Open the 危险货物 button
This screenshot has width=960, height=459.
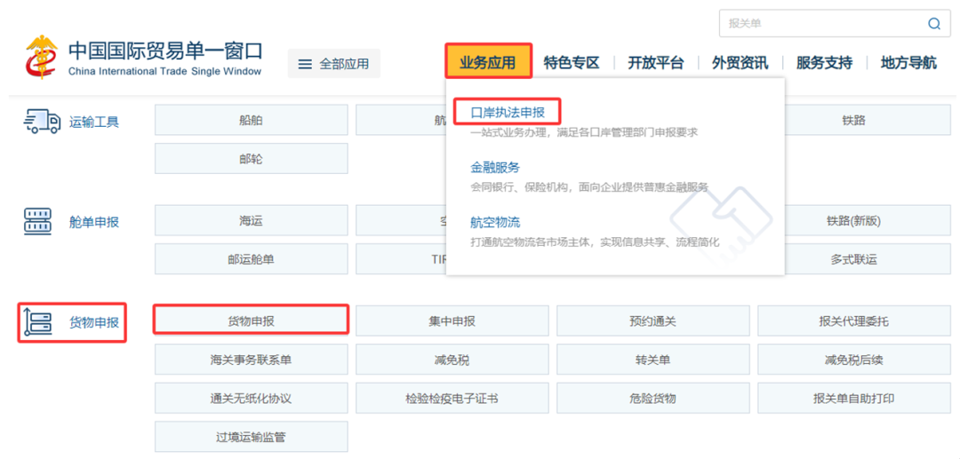652,398
